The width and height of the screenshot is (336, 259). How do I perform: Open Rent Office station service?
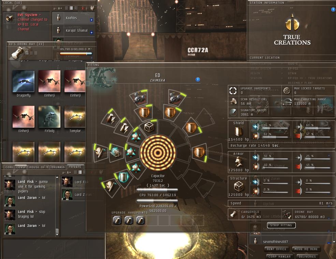(276, 249)
